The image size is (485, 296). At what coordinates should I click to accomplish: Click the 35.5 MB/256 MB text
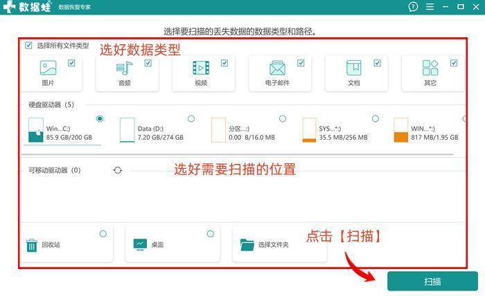[344, 138]
